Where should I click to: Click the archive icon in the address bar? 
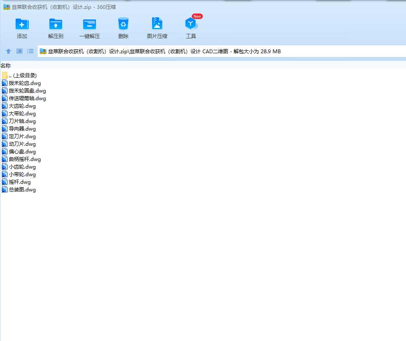tap(43, 51)
